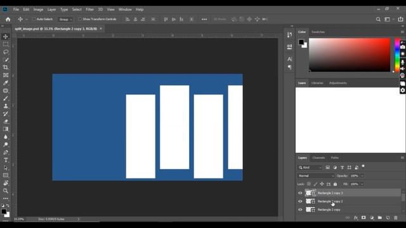The image size is (406, 228).
Task: Go to the Home screen icon
Action: tap(8, 20)
